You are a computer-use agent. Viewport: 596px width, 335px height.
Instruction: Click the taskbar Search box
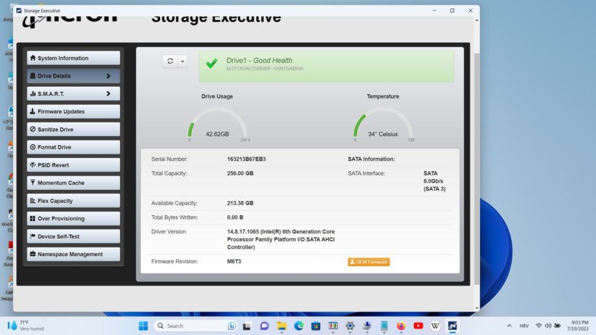coord(195,326)
